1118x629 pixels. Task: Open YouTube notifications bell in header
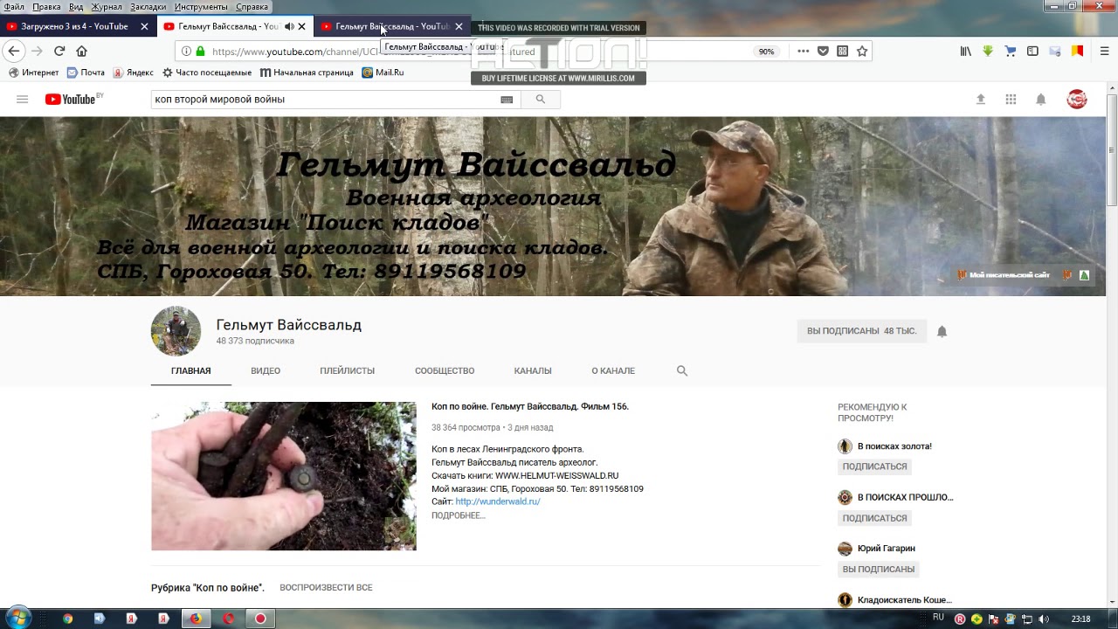1041,100
